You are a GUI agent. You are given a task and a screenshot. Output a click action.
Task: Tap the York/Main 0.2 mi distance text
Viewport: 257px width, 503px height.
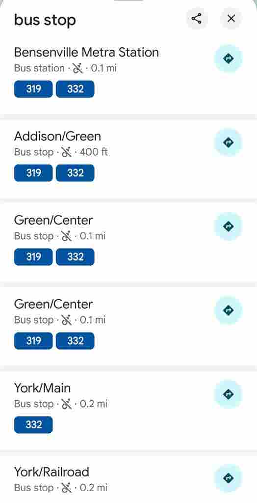[93, 404]
